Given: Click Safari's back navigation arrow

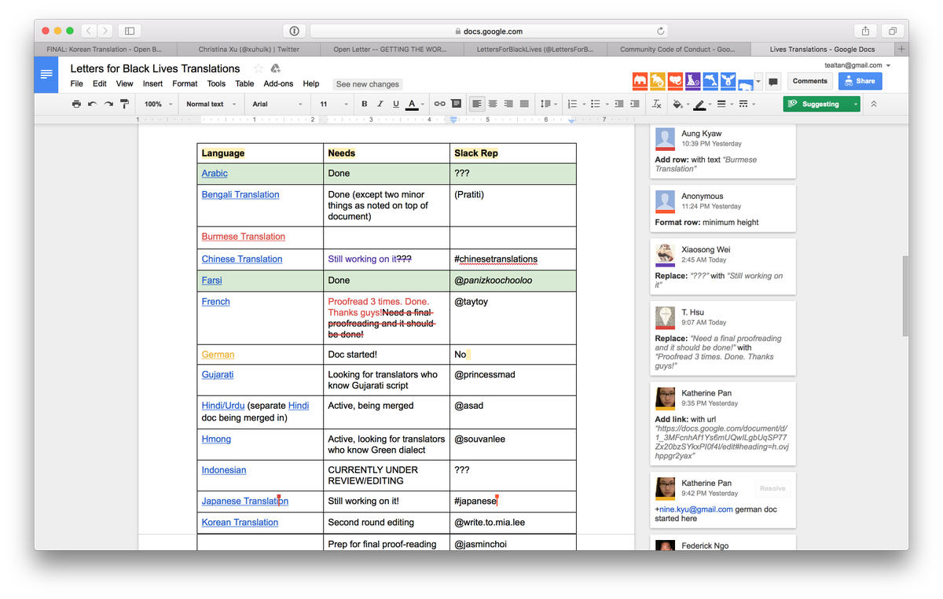Looking at the screenshot, I should [87, 31].
